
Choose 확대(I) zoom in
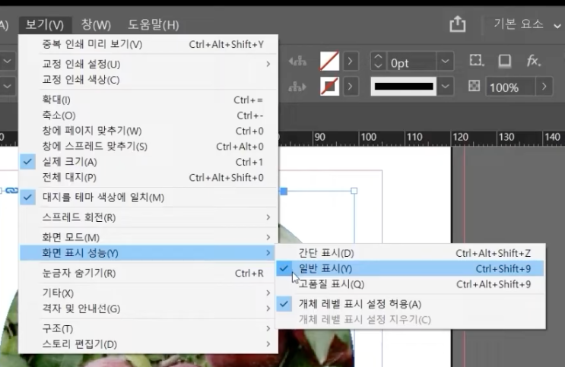148,100
